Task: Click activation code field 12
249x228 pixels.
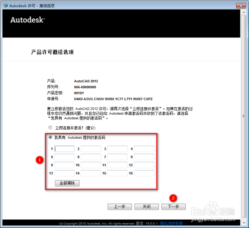Action: [x=144, y=165]
